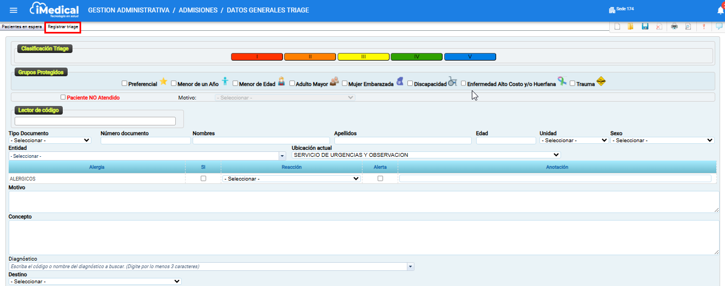Open the Destino dropdown

point(95,282)
